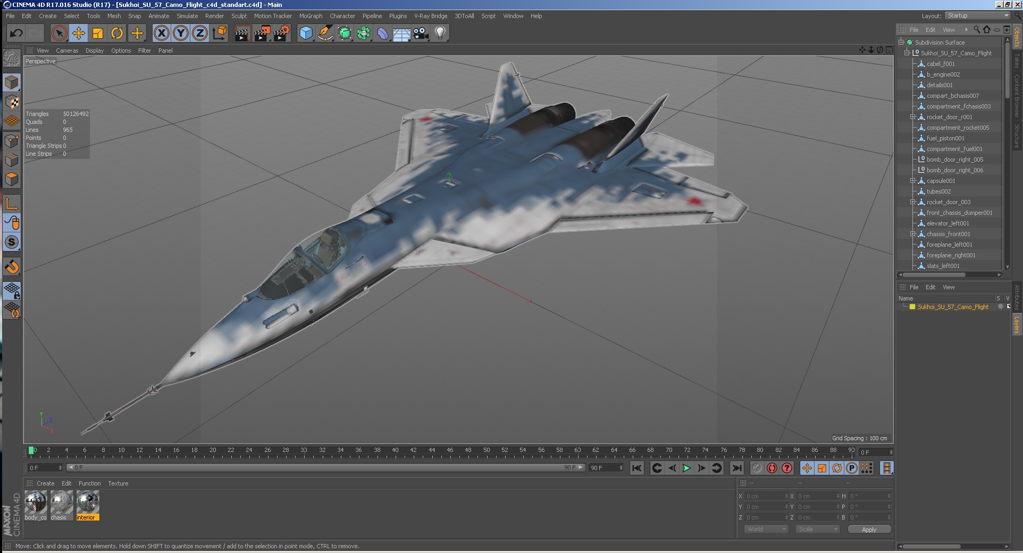Expand the chassis_front001 object

913,234
